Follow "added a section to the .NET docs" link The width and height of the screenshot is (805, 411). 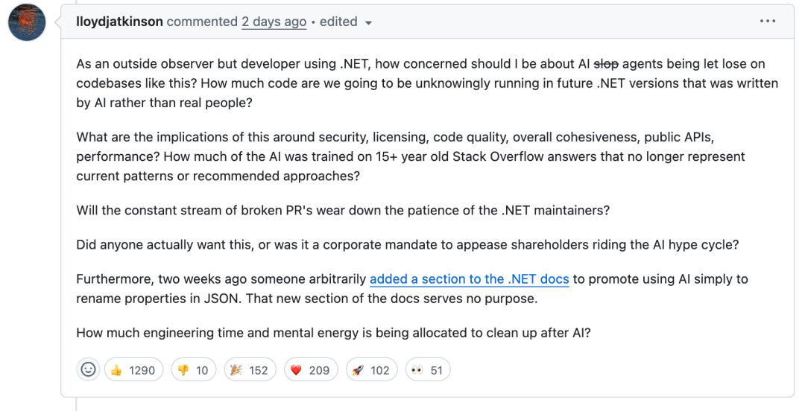pyautogui.click(x=469, y=279)
